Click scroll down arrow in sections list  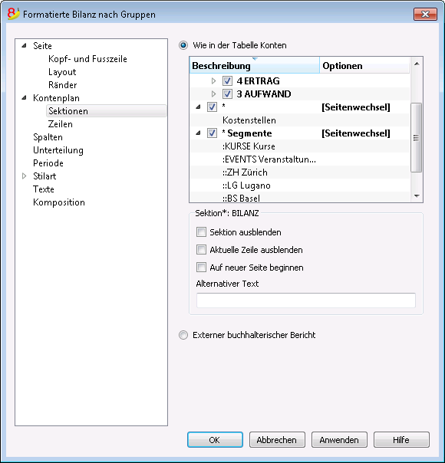pyautogui.click(x=417, y=195)
